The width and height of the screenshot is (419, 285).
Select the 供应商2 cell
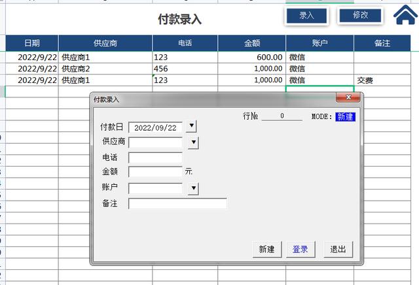click(x=105, y=69)
